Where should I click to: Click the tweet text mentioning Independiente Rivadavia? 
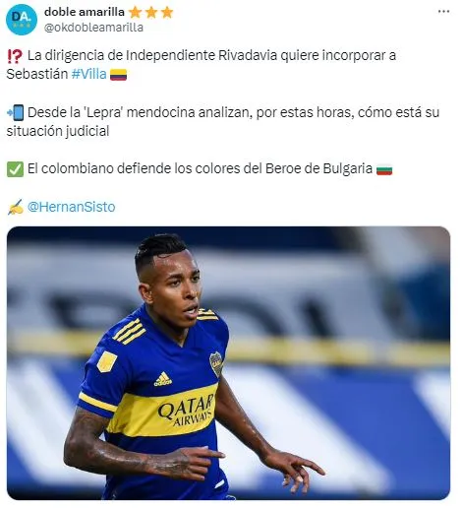(x=202, y=65)
